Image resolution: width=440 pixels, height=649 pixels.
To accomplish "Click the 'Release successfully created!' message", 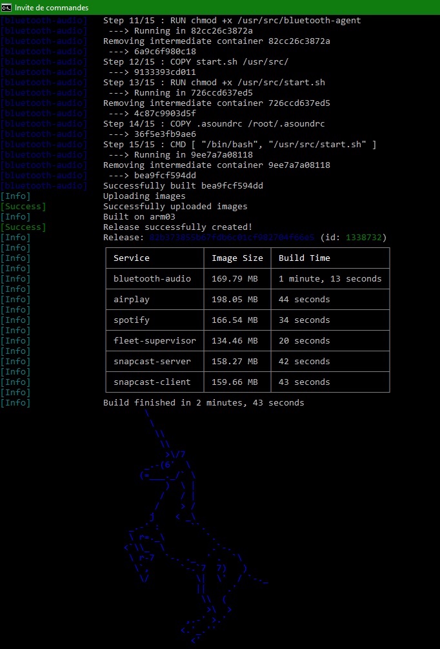I will click(178, 227).
